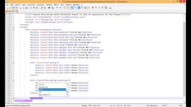Open the Encoding menu
The height and width of the screenshot is (107, 191).
pyautogui.click(x=31, y=5)
